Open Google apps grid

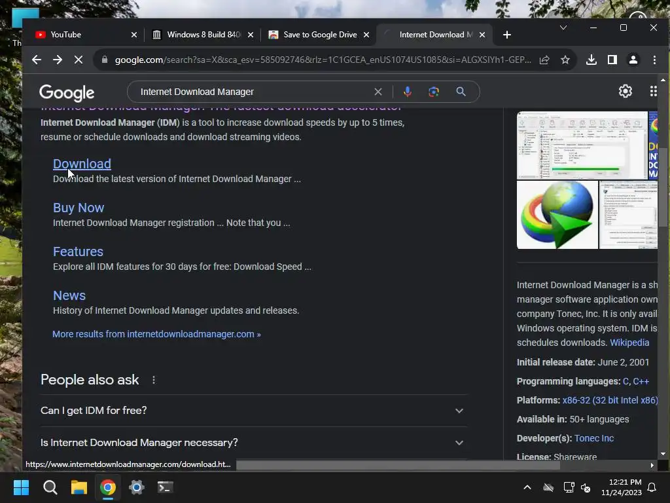click(654, 91)
